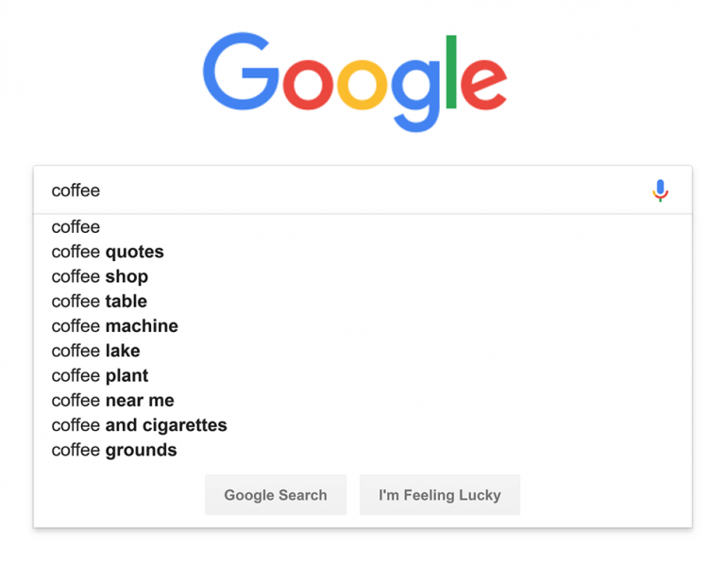Select the plain "coffee" suggestion
The height and width of the screenshot is (561, 725).
click(76, 227)
